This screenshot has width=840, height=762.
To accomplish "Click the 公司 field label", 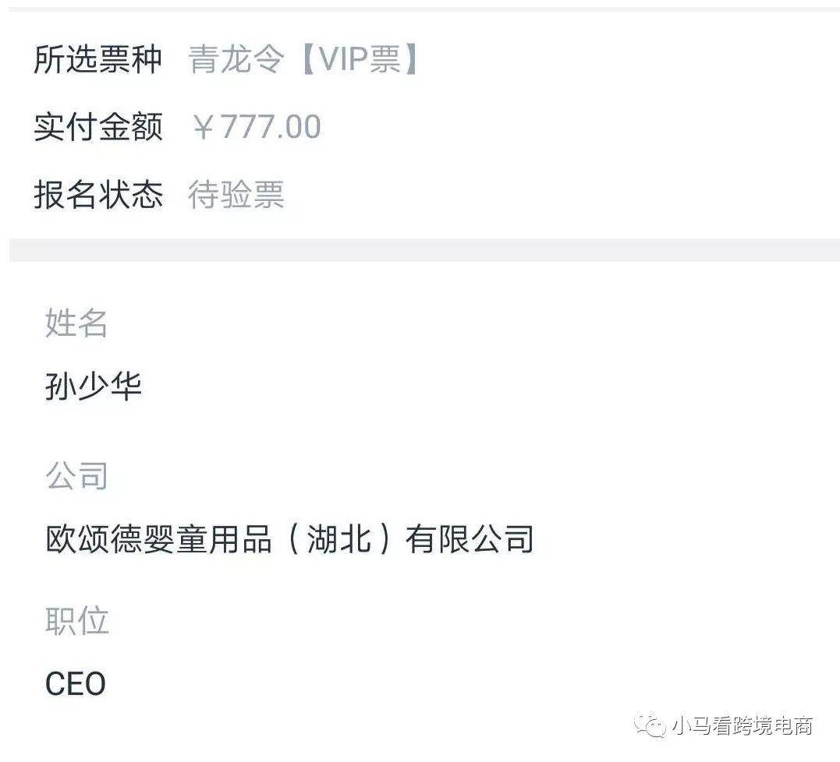I will tap(76, 476).
